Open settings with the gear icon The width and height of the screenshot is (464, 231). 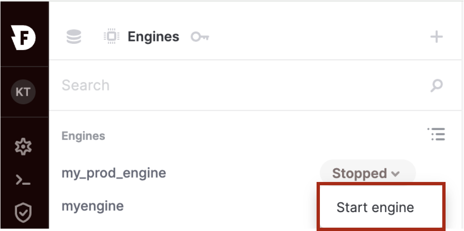(23, 147)
